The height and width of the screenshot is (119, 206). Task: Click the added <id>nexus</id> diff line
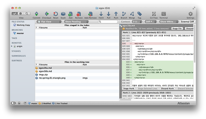click(x=158, y=67)
